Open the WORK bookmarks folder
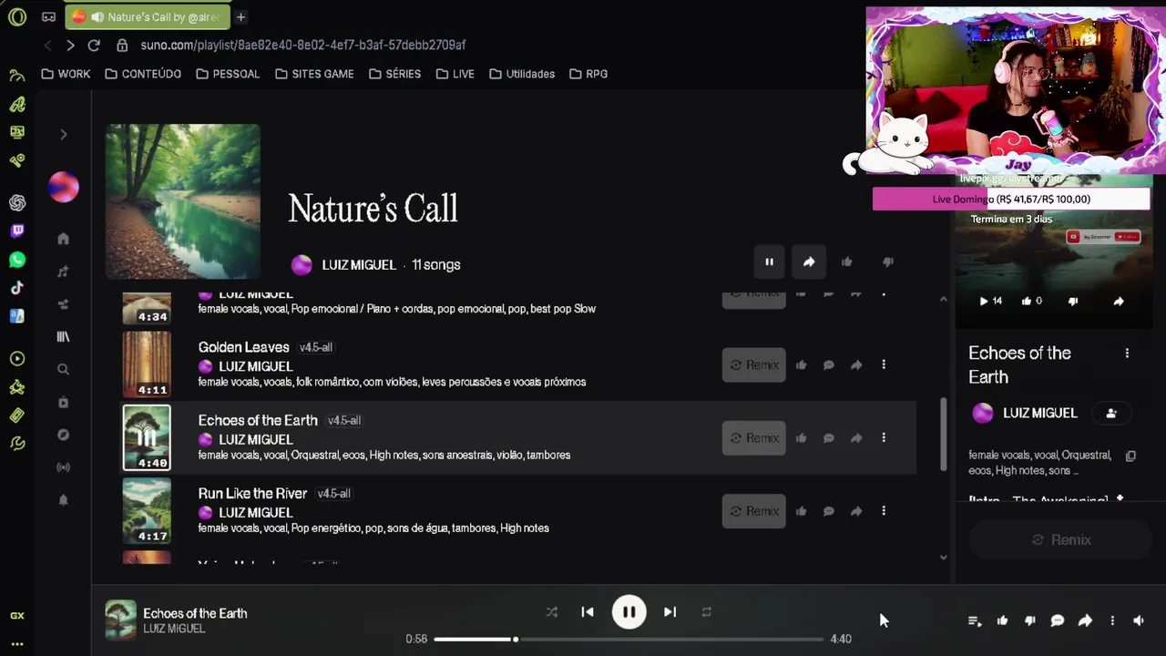The height and width of the screenshot is (656, 1166). coord(66,74)
